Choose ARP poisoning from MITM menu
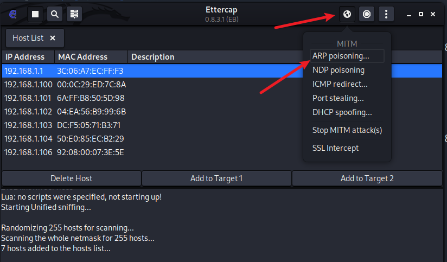Viewport: 447px width, 262px height. click(347, 56)
